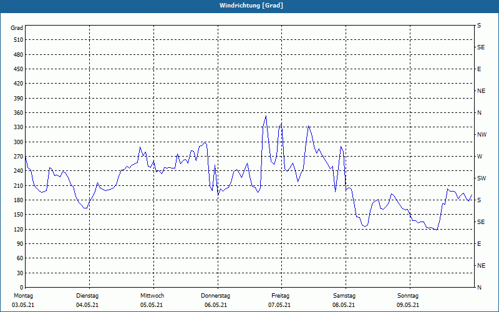
Task: Click the 180 value on left axis
Action: tap(19, 200)
